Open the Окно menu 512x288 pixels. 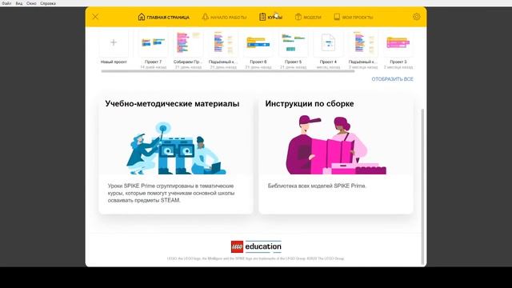point(31,3)
